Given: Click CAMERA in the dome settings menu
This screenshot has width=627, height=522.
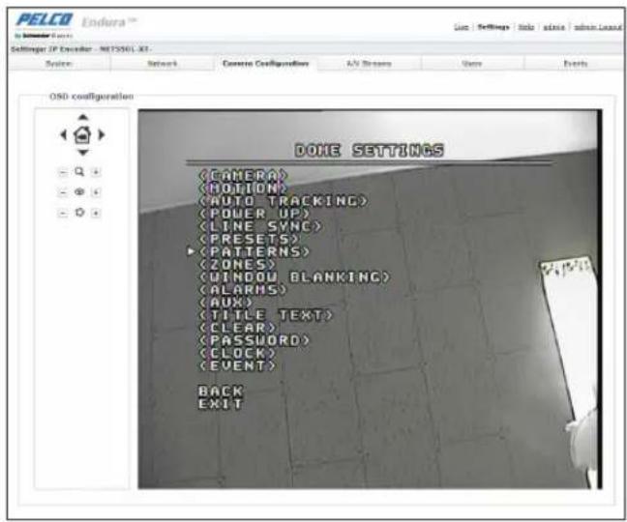Looking at the screenshot, I should point(244,175).
